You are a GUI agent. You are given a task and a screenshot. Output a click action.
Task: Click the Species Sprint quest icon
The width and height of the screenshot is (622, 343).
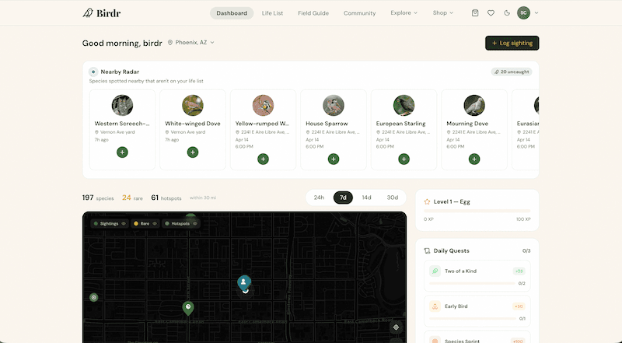tap(435, 340)
